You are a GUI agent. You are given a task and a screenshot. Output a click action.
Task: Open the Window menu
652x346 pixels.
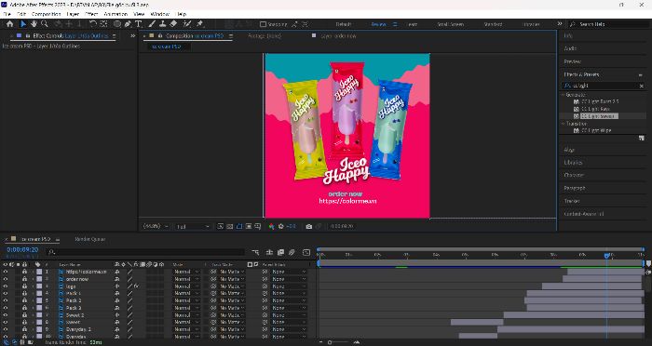[x=159, y=14]
